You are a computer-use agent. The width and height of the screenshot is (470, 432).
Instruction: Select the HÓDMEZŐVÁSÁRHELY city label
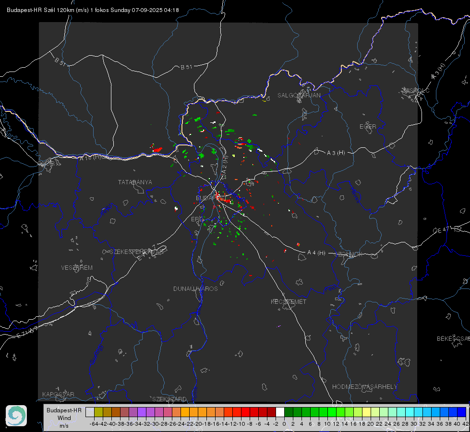(364, 387)
